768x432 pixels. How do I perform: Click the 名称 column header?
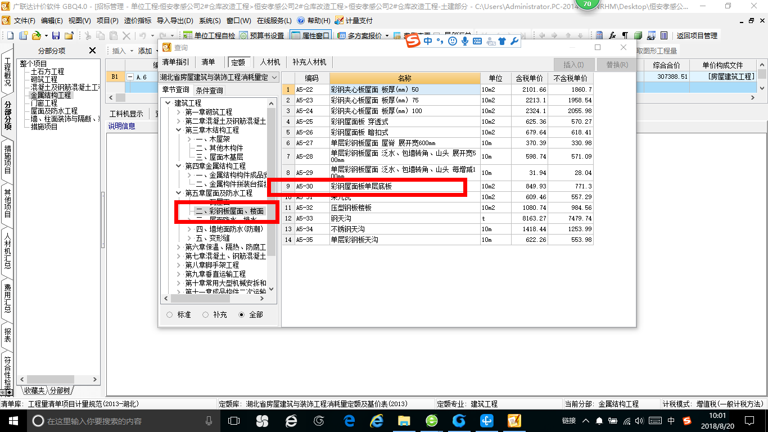pyautogui.click(x=405, y=78)
